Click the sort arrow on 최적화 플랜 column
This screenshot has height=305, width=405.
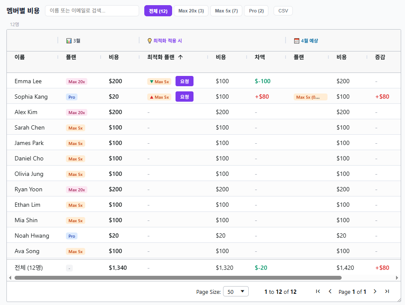point(180,57)
